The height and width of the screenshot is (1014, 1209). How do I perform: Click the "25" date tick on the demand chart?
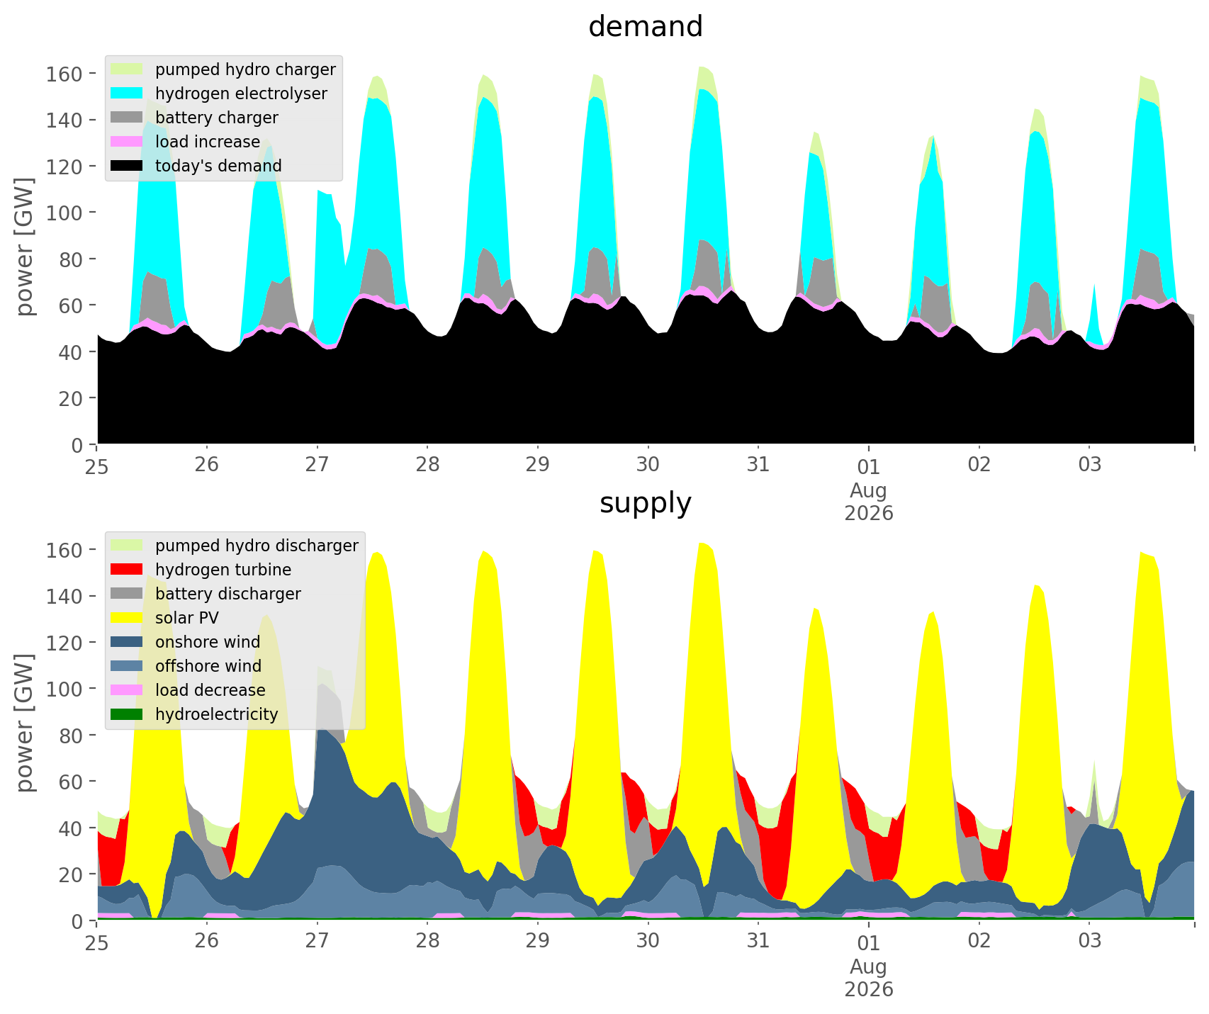96,466
